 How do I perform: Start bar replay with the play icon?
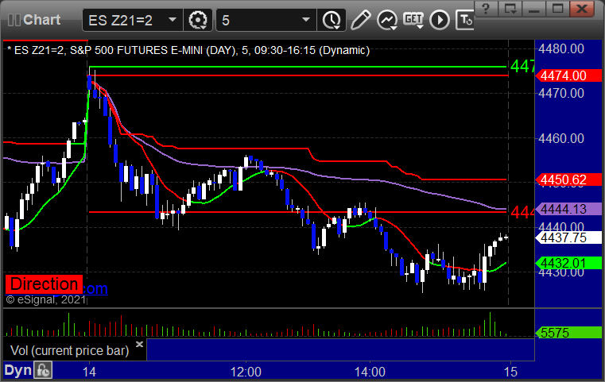440,20
